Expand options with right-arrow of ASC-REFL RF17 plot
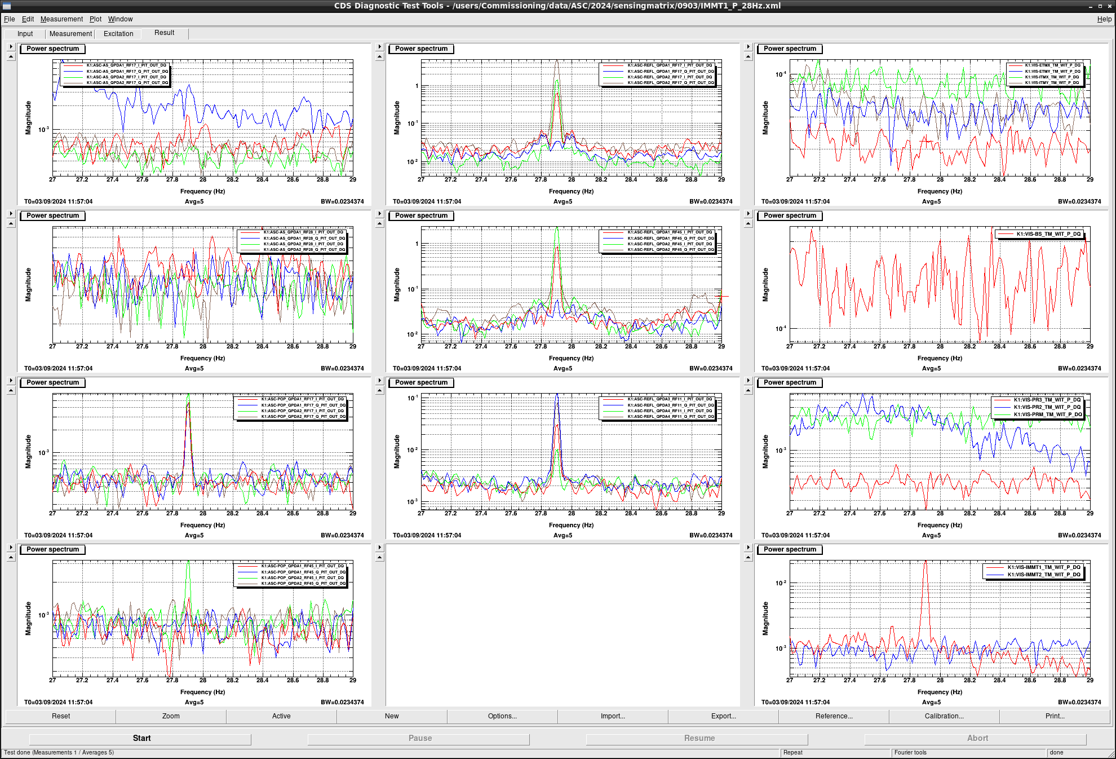The image size is (1116, 759). [379, 47]
